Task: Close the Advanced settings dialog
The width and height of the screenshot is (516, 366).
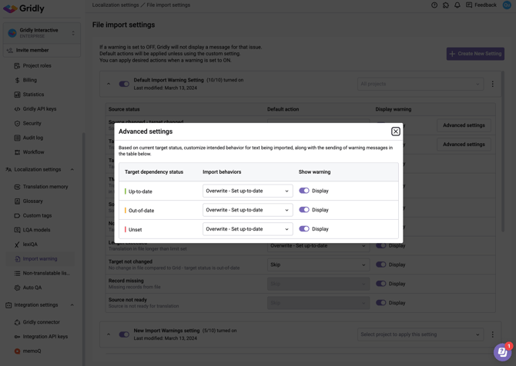Action: click(x=396, y=131)
